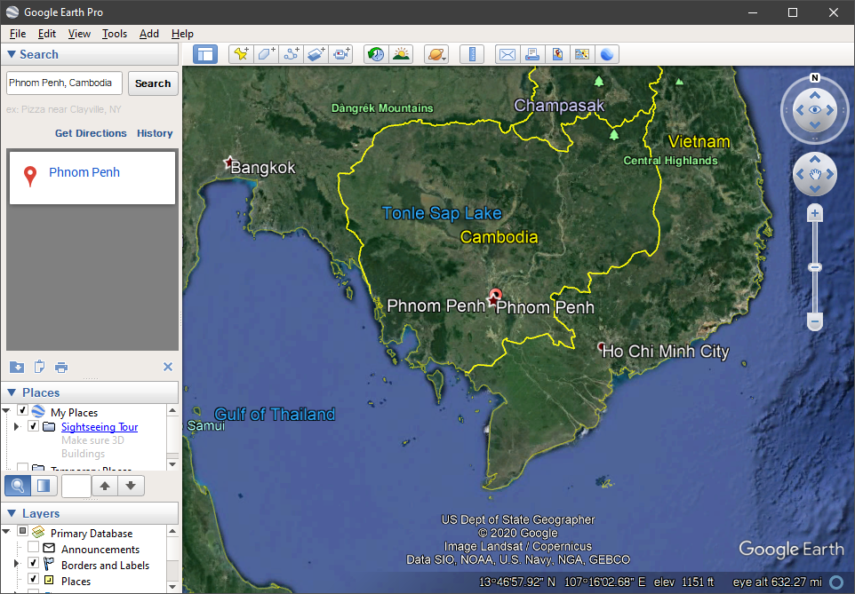Copy search results to clipboard

point(39,367)
